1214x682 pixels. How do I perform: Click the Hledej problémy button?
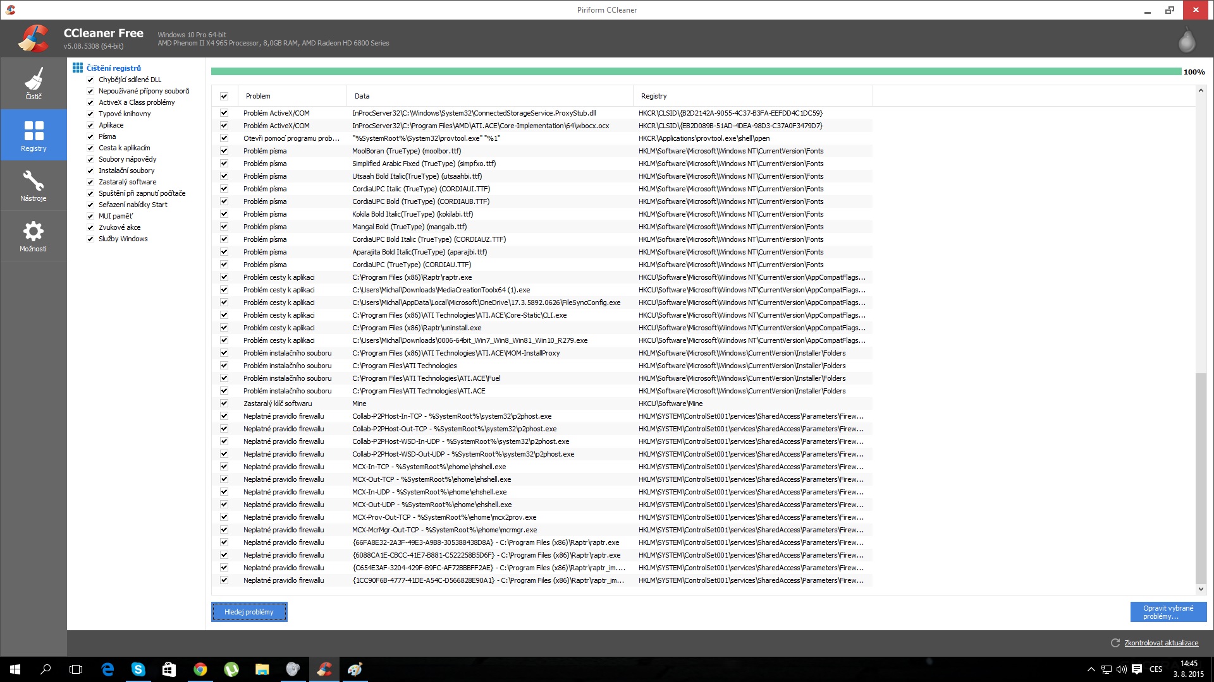[249, 612]
